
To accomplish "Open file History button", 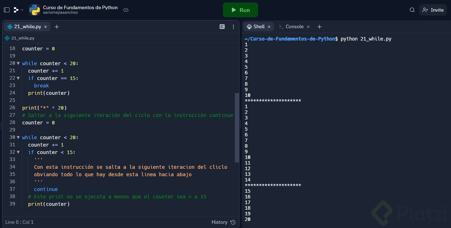I will [223, 222].
